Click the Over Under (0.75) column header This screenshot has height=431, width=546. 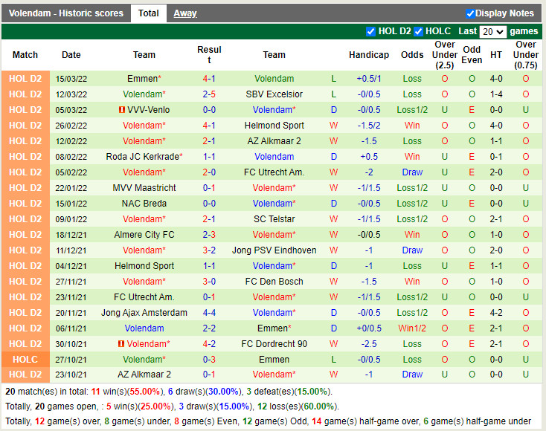(x=525, y=55)
